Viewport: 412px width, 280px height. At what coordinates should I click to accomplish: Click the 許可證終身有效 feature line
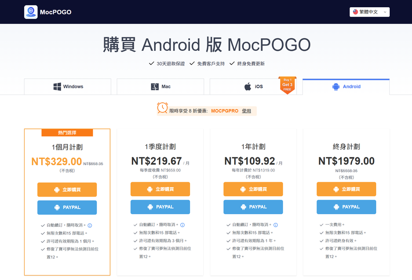pos(341,241)
